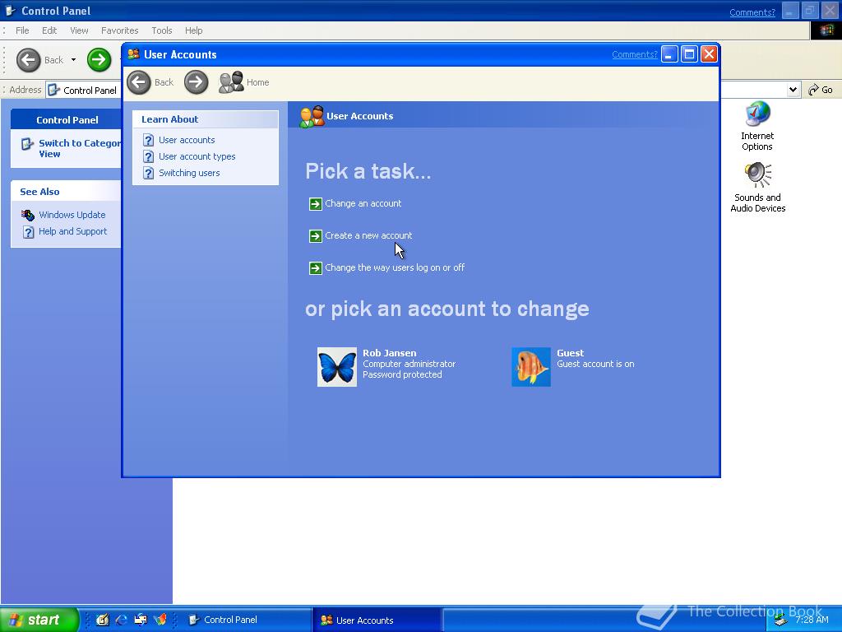
Task: Click the green arrow beside Change the way users log on
Action: click(315, 268)
